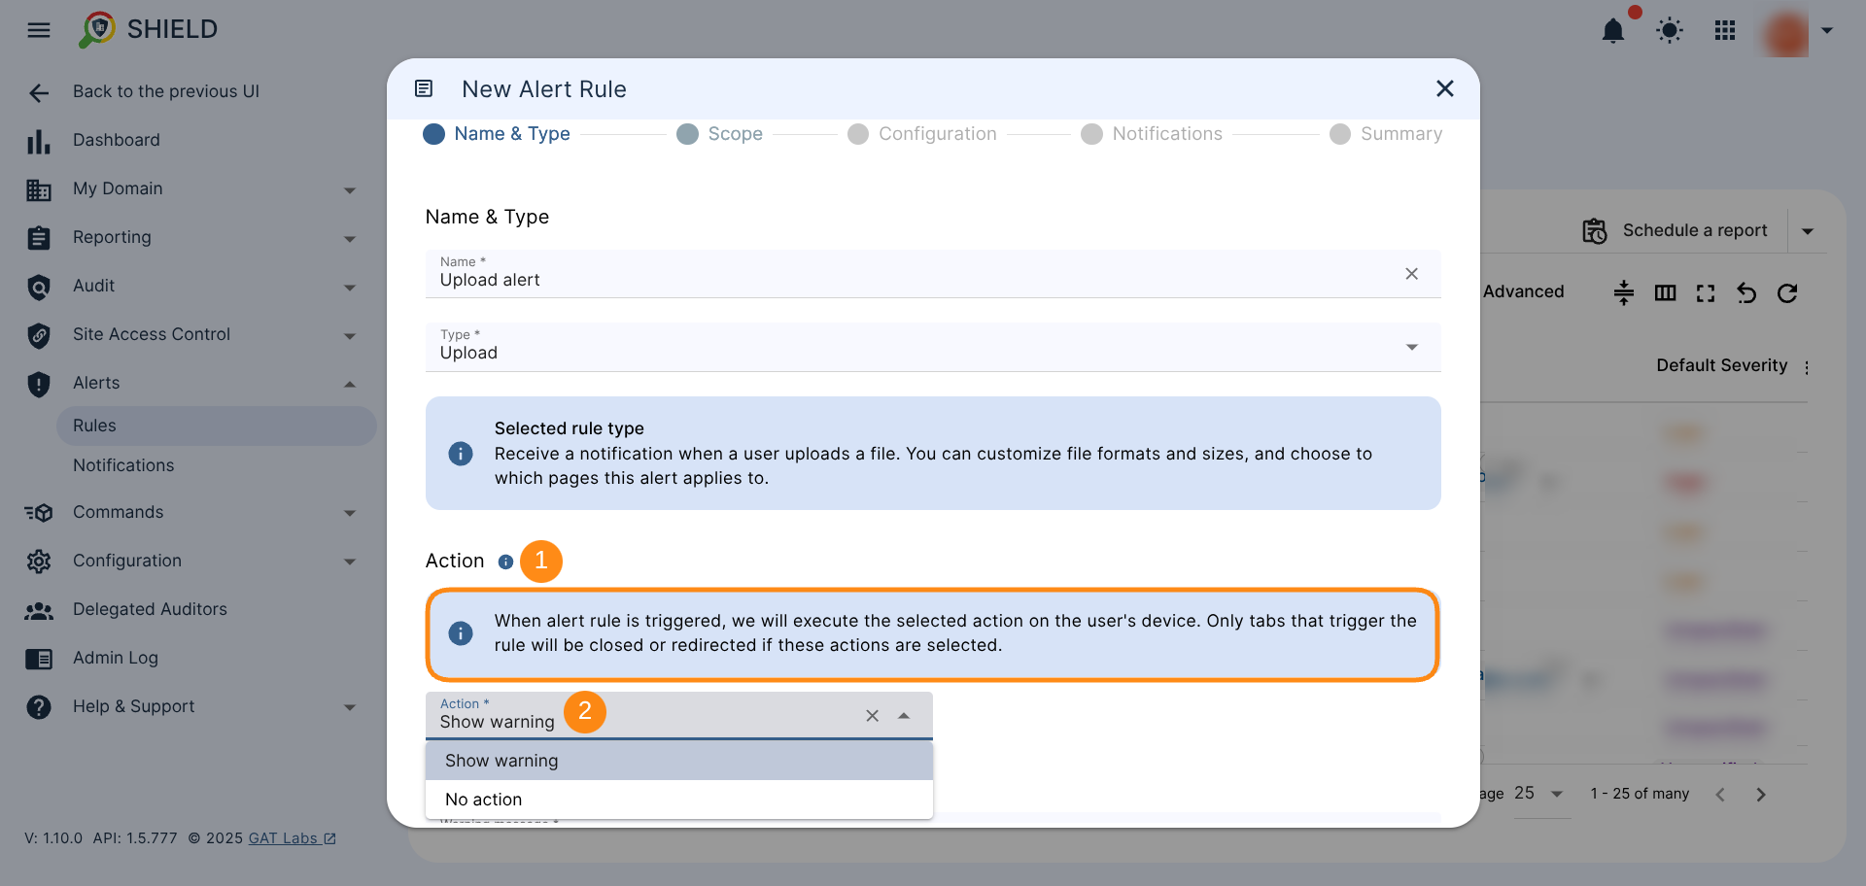The height and width of the screenshot is (886, 1866).
Task: Choose No action option
Action: [x=679, y=800]
